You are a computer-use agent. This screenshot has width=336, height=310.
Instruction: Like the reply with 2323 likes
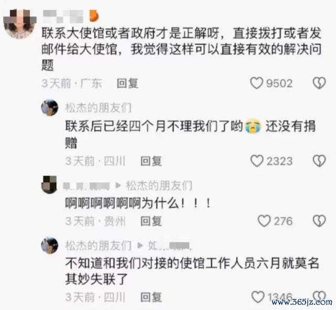point(257,161)
